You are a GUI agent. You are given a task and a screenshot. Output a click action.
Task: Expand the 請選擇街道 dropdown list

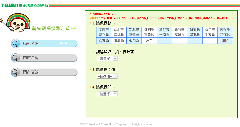(107, 76)
